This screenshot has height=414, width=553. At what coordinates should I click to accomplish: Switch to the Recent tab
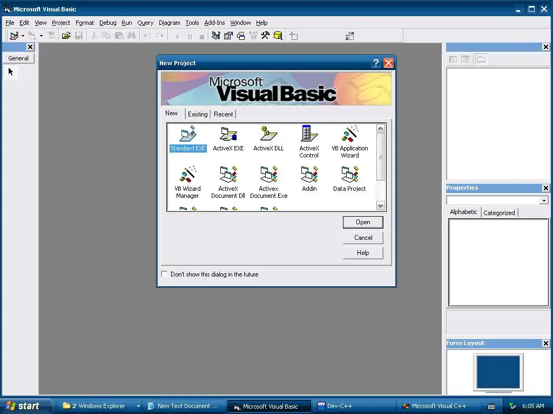(x=223, y=114)
